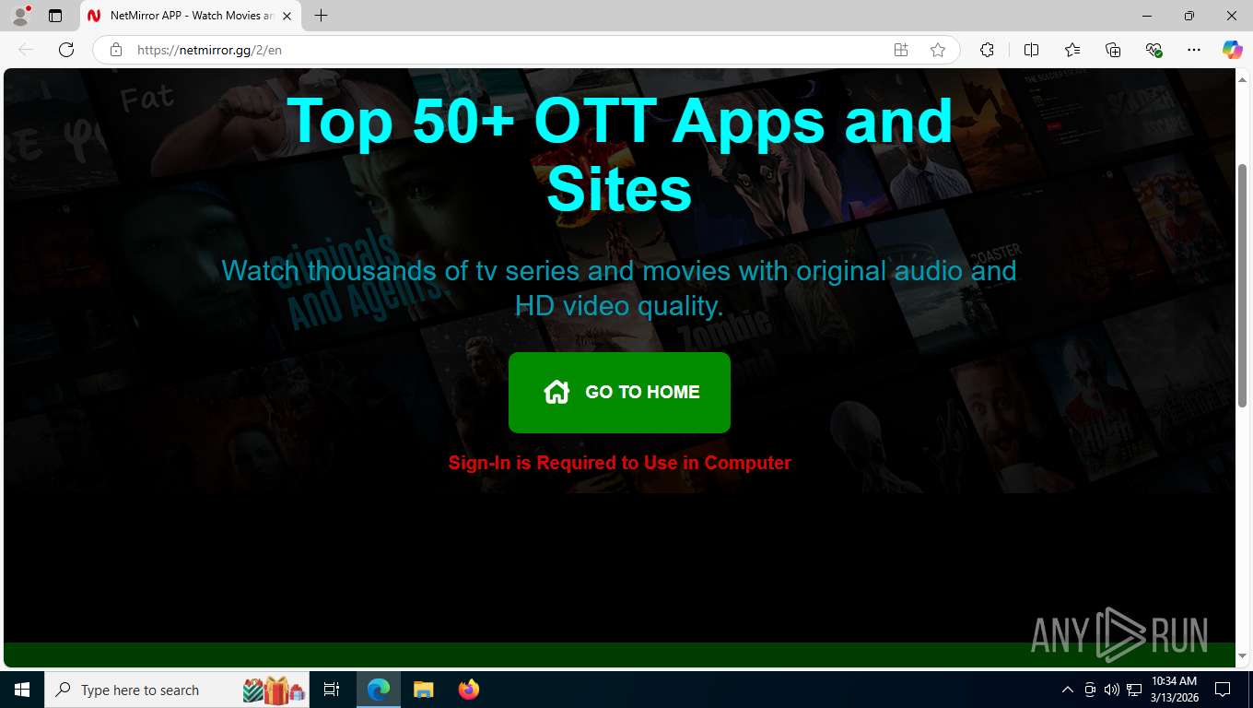The height and width of the screenshot is (708, 1253).
Task: Click the volume speaker tray icon
Action: click(x=1111, y=690)
